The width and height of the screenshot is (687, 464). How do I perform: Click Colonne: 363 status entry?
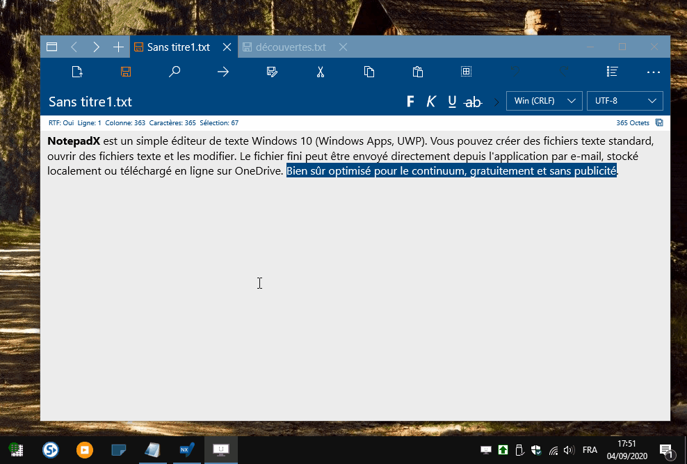[x=125, y=123]
